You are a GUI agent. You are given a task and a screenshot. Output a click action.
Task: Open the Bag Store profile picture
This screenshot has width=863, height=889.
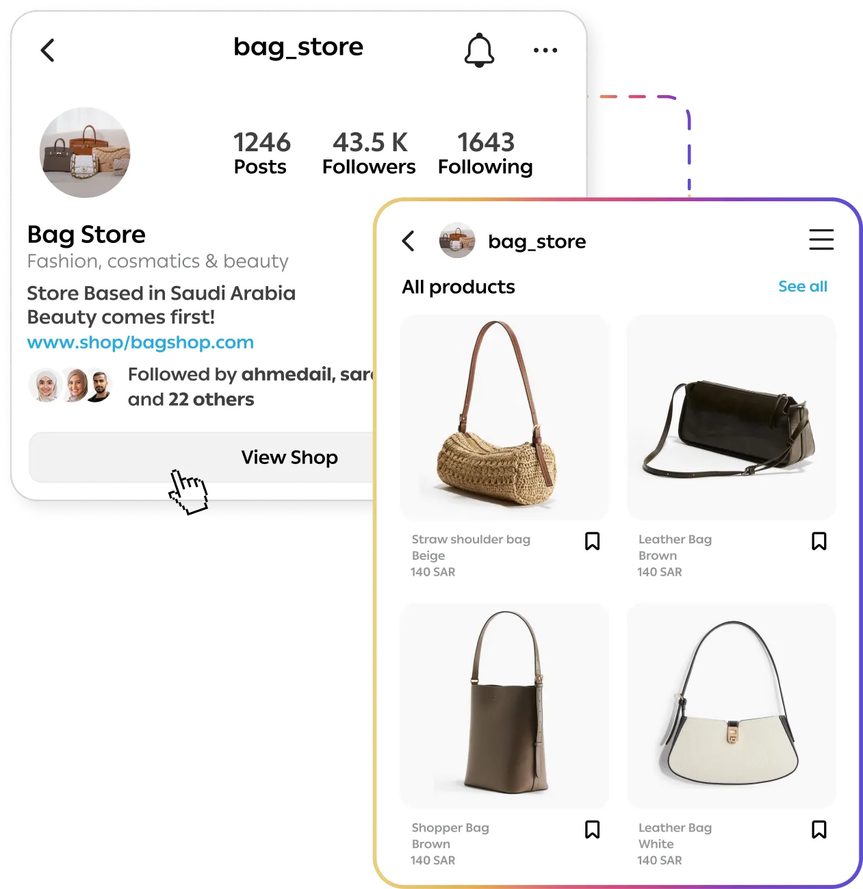(85, 153)
